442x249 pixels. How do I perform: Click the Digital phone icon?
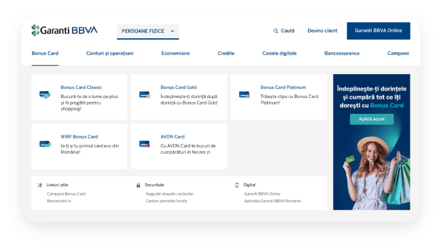pos(237,185)
